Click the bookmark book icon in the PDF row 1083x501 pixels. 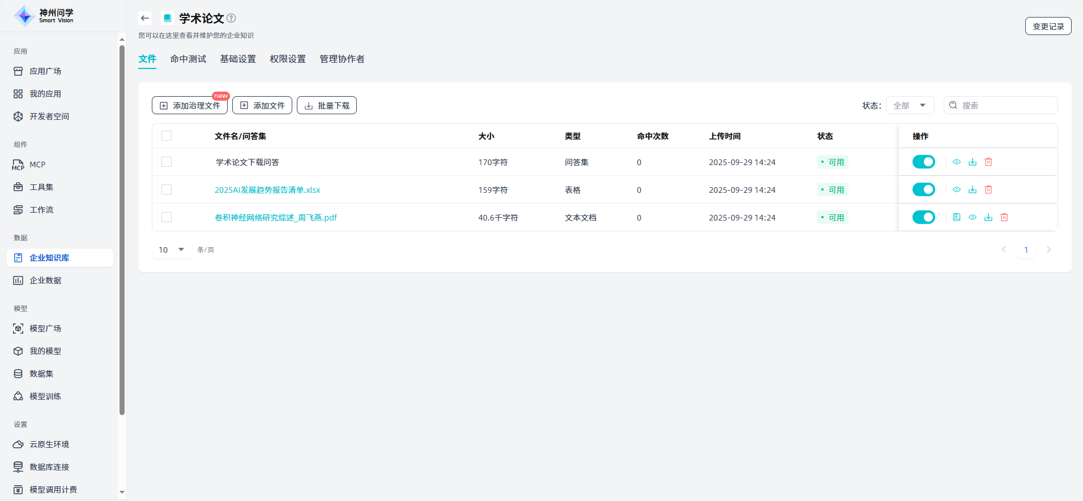pyautogui.click(x=956, y=217)
